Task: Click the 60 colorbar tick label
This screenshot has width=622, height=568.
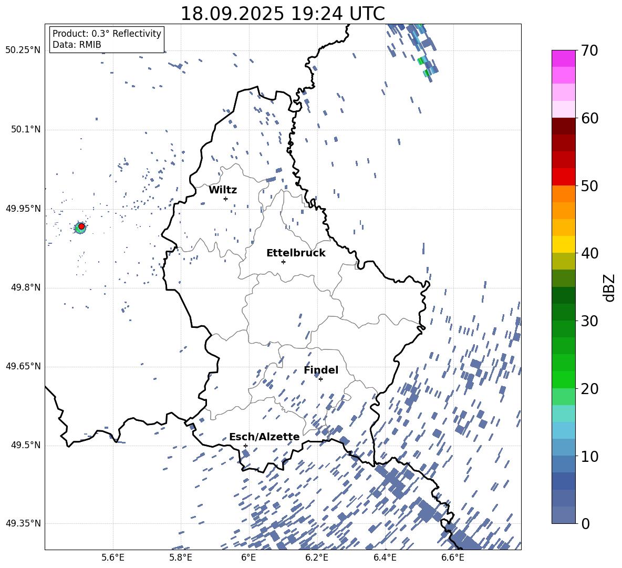Action: coord(589,118)
